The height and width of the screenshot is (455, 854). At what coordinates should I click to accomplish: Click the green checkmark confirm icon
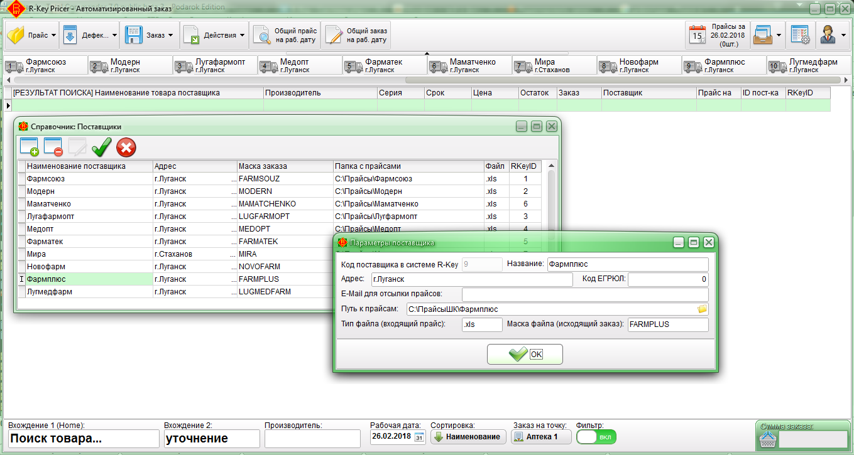pos(101,147)
